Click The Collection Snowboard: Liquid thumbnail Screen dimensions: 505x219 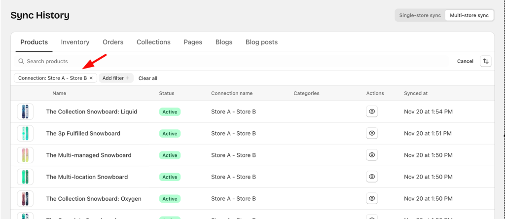pyautogui.click(x=25, y=112)
